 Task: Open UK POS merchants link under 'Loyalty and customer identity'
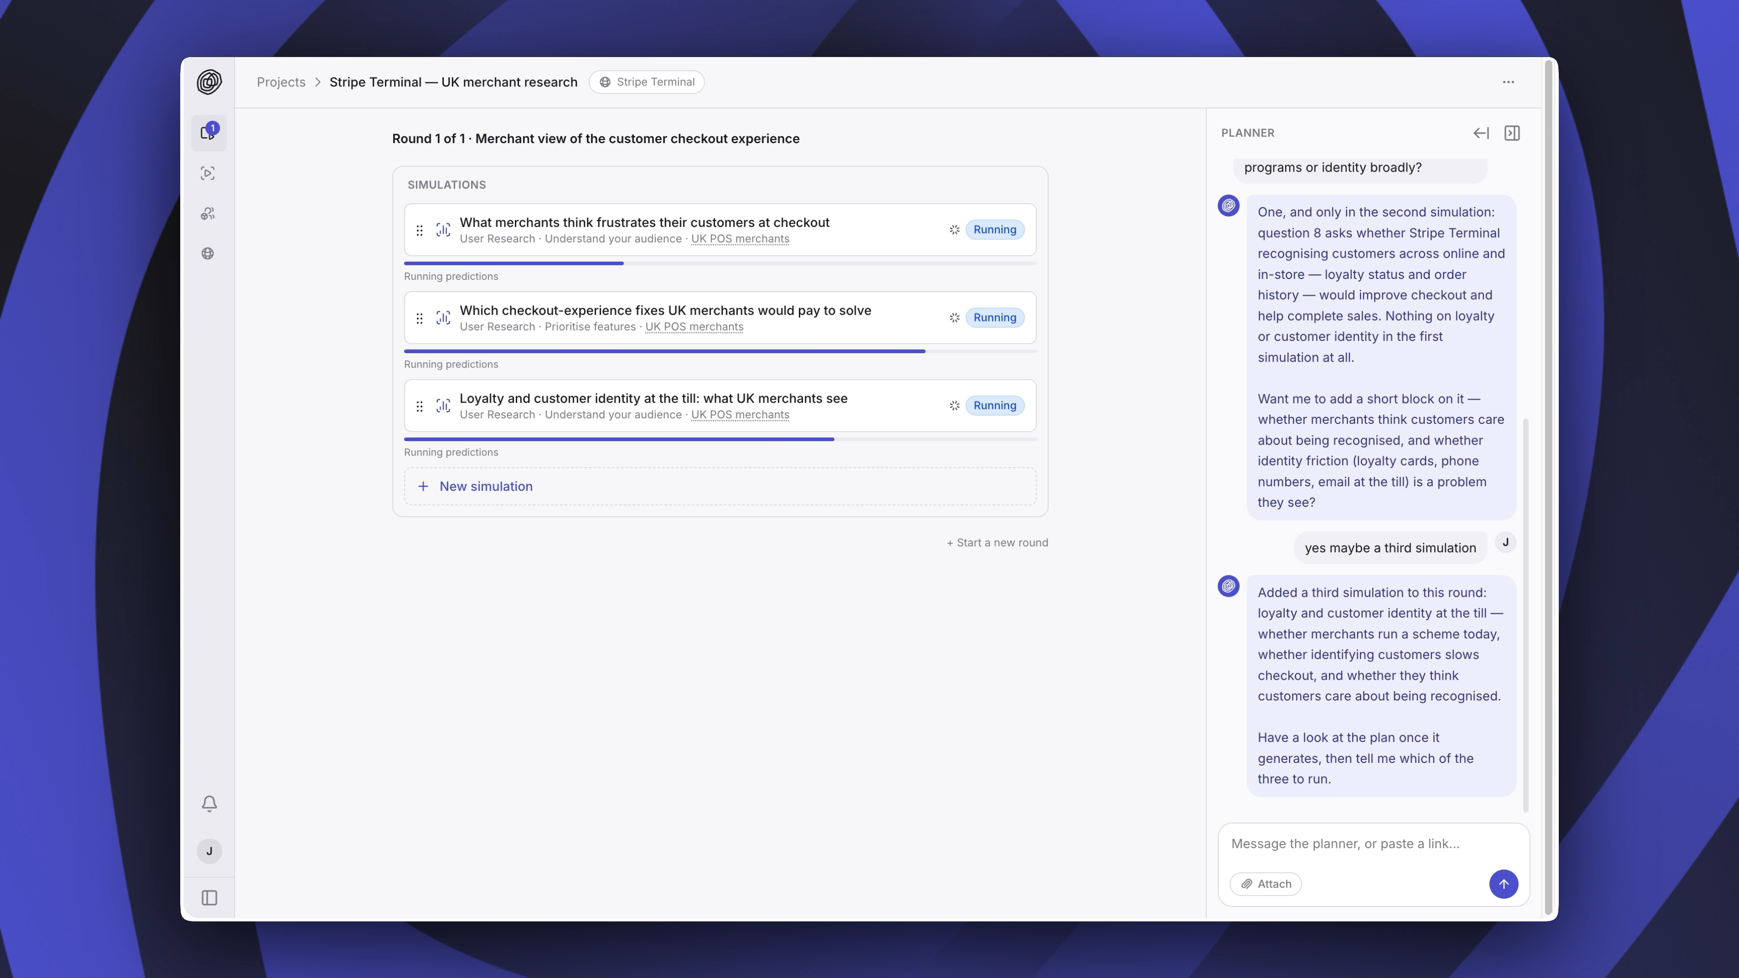[x=740, y=414]
